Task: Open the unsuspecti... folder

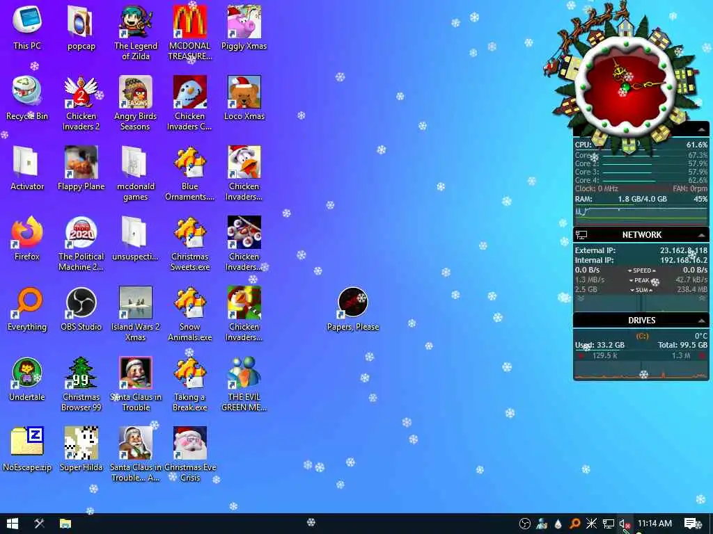Action: 136,238
